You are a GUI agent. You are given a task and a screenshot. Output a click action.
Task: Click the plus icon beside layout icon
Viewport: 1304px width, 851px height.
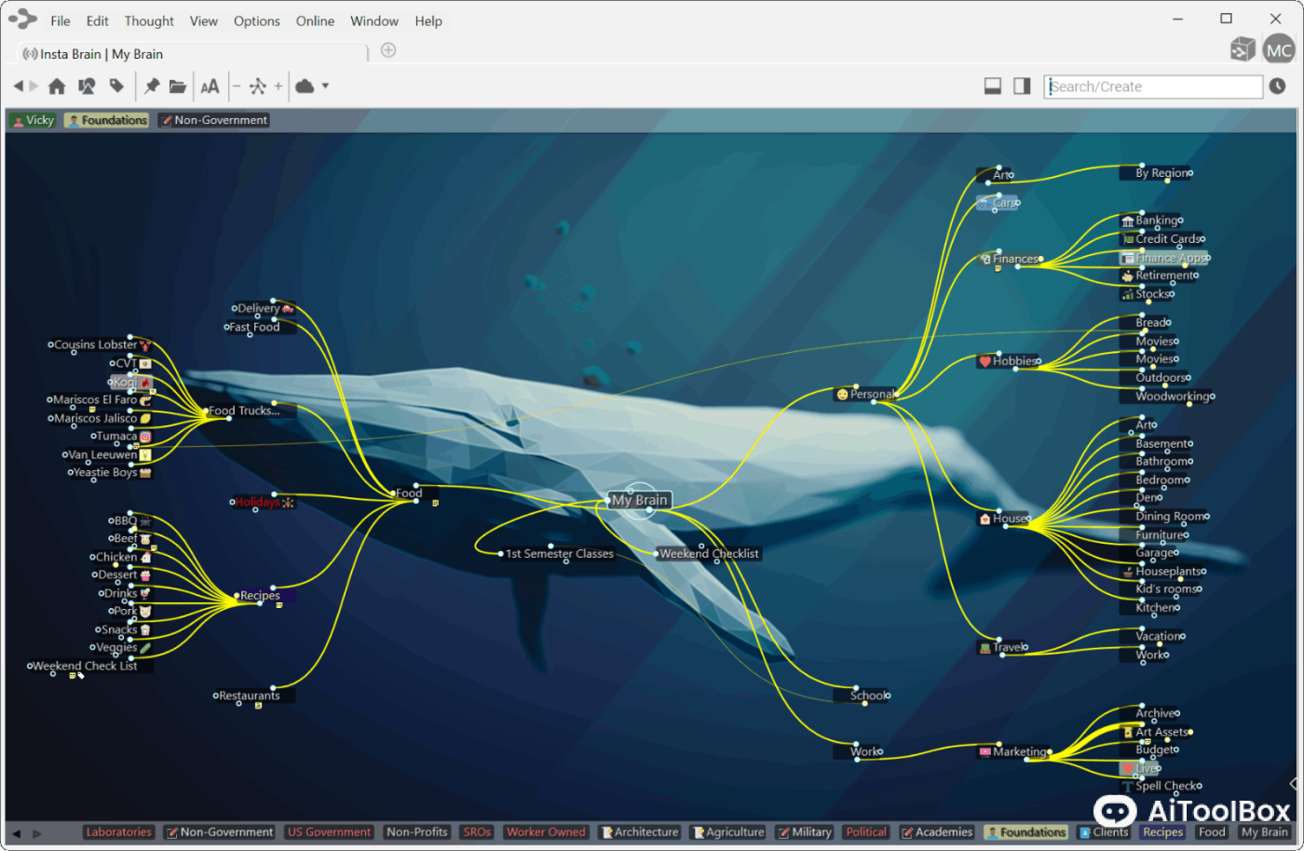point(278,87)
